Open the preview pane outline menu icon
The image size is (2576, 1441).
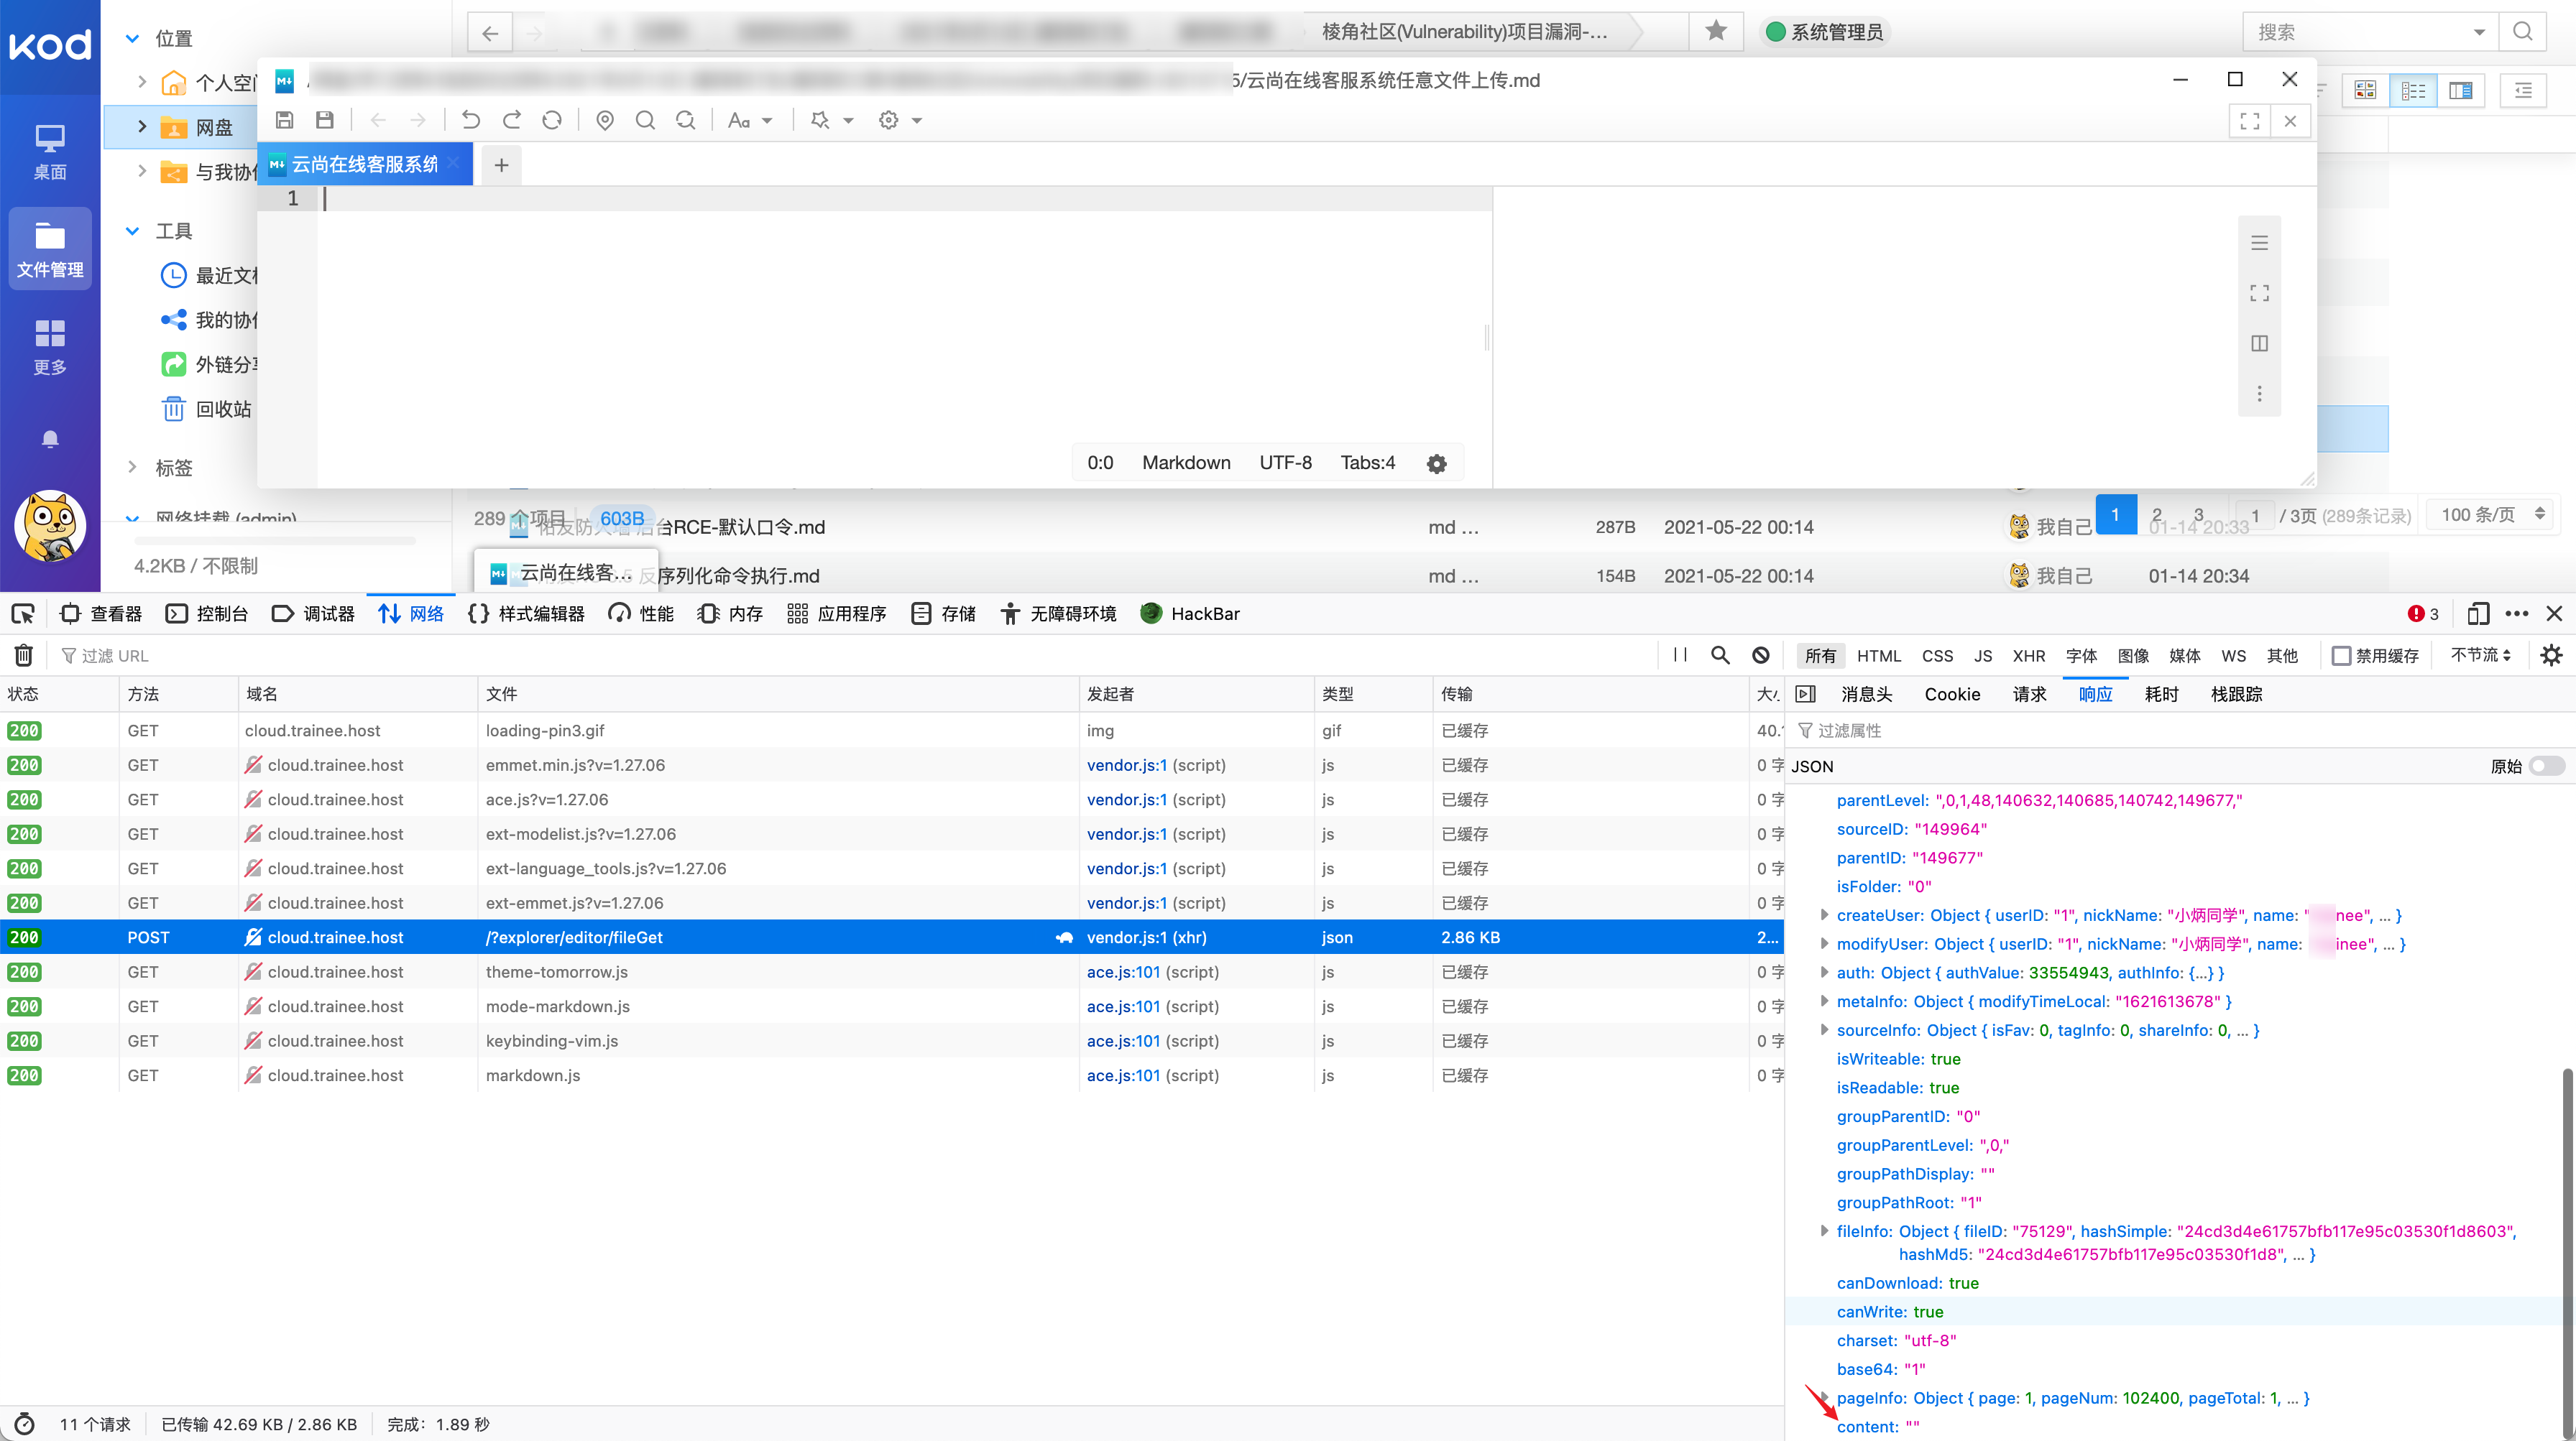tap(2260, 243)
